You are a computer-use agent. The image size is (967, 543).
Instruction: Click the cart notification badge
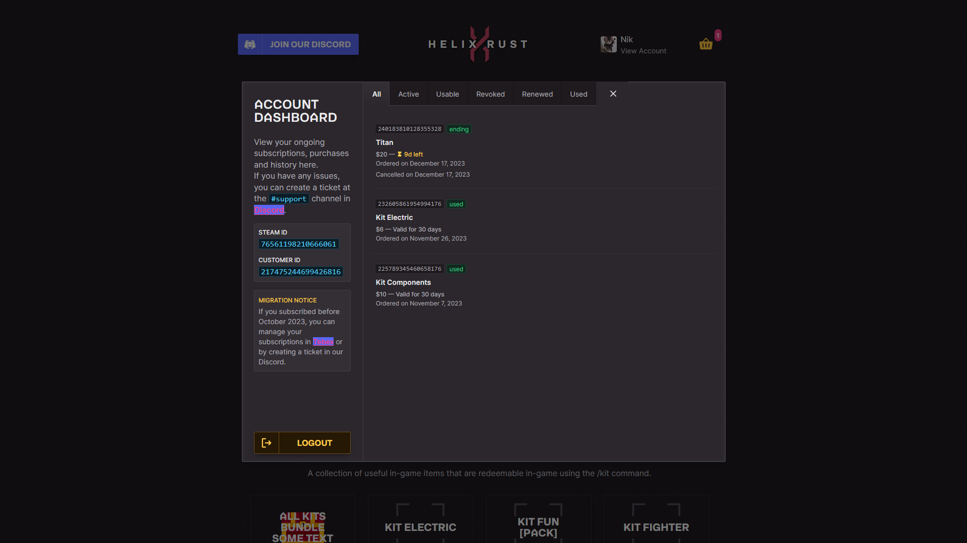(718, 35)
